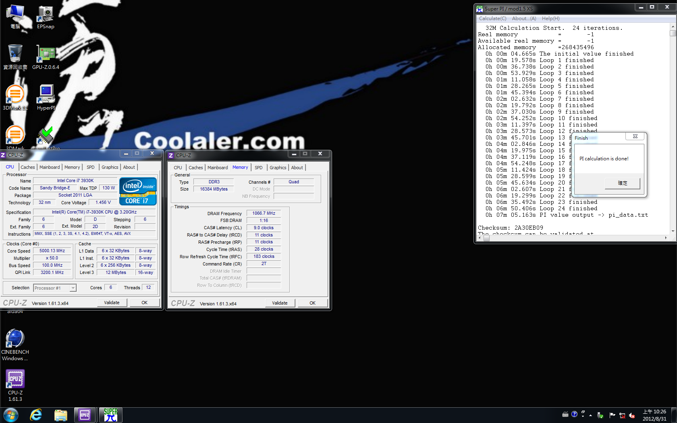
Task: Open Windows Explorer from the taskbar
Action: pos(60,415)
